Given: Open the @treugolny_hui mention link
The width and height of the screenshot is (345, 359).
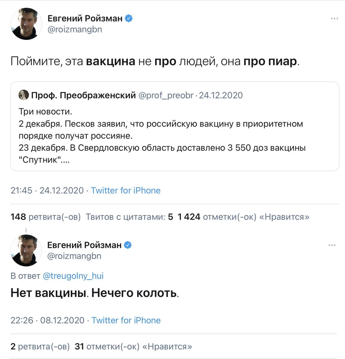Looking at the screenshot, I should [73, 276].
